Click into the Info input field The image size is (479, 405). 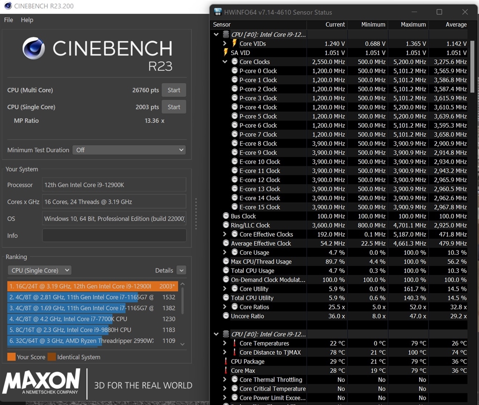coord(114,236)
